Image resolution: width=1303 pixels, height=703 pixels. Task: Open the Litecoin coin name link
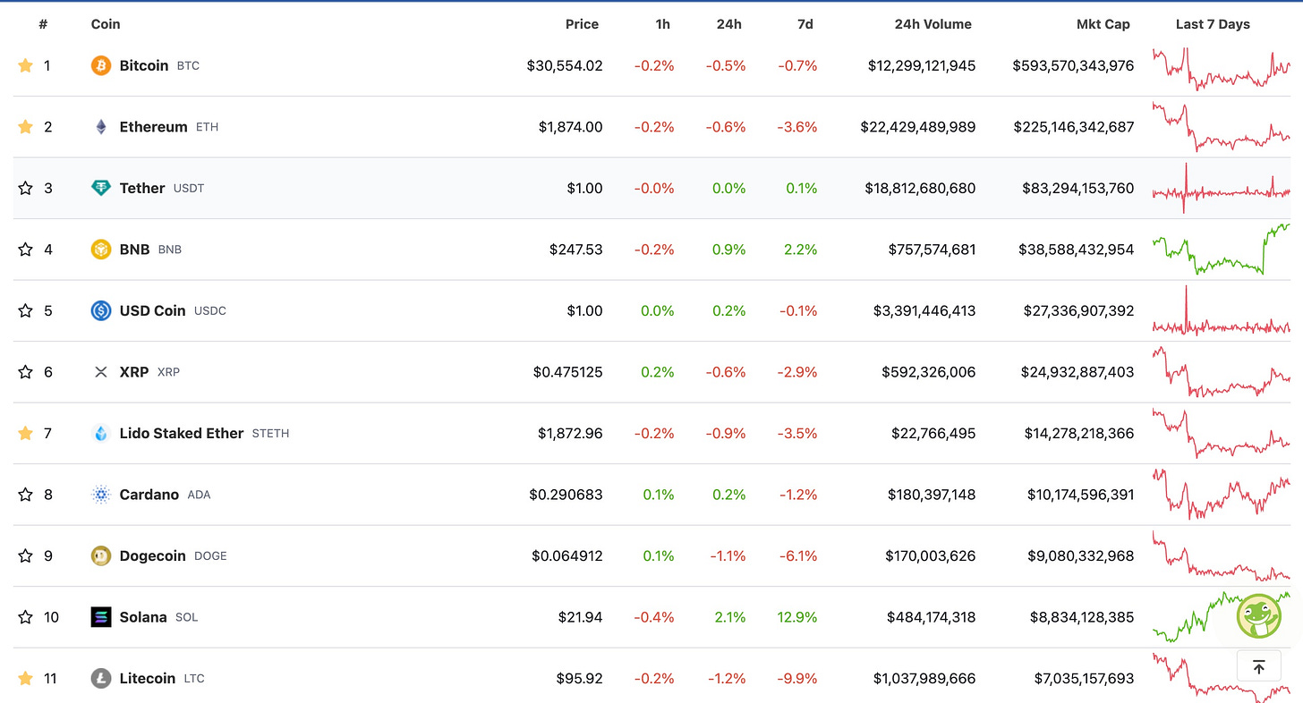(148, 678)
